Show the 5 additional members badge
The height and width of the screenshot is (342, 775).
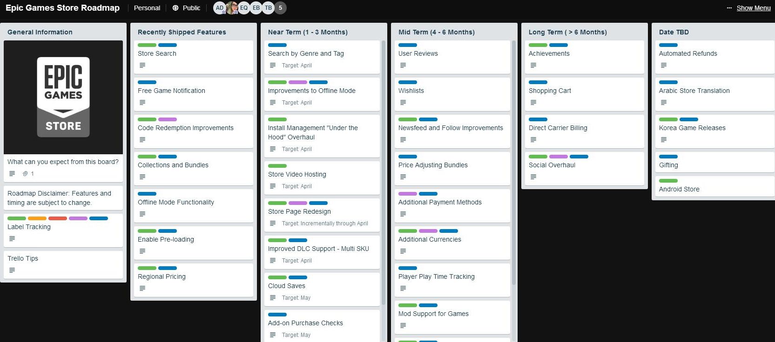point(280,8)
